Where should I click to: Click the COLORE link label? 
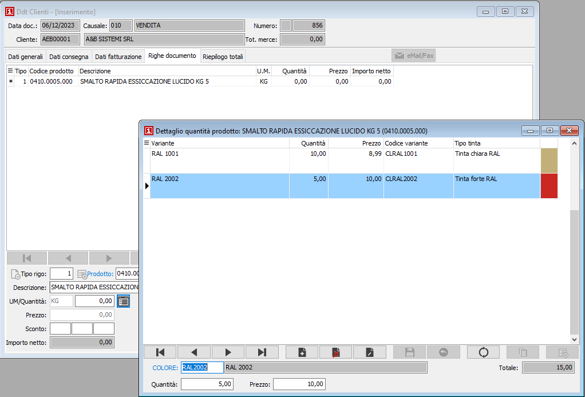click(165, 368)
